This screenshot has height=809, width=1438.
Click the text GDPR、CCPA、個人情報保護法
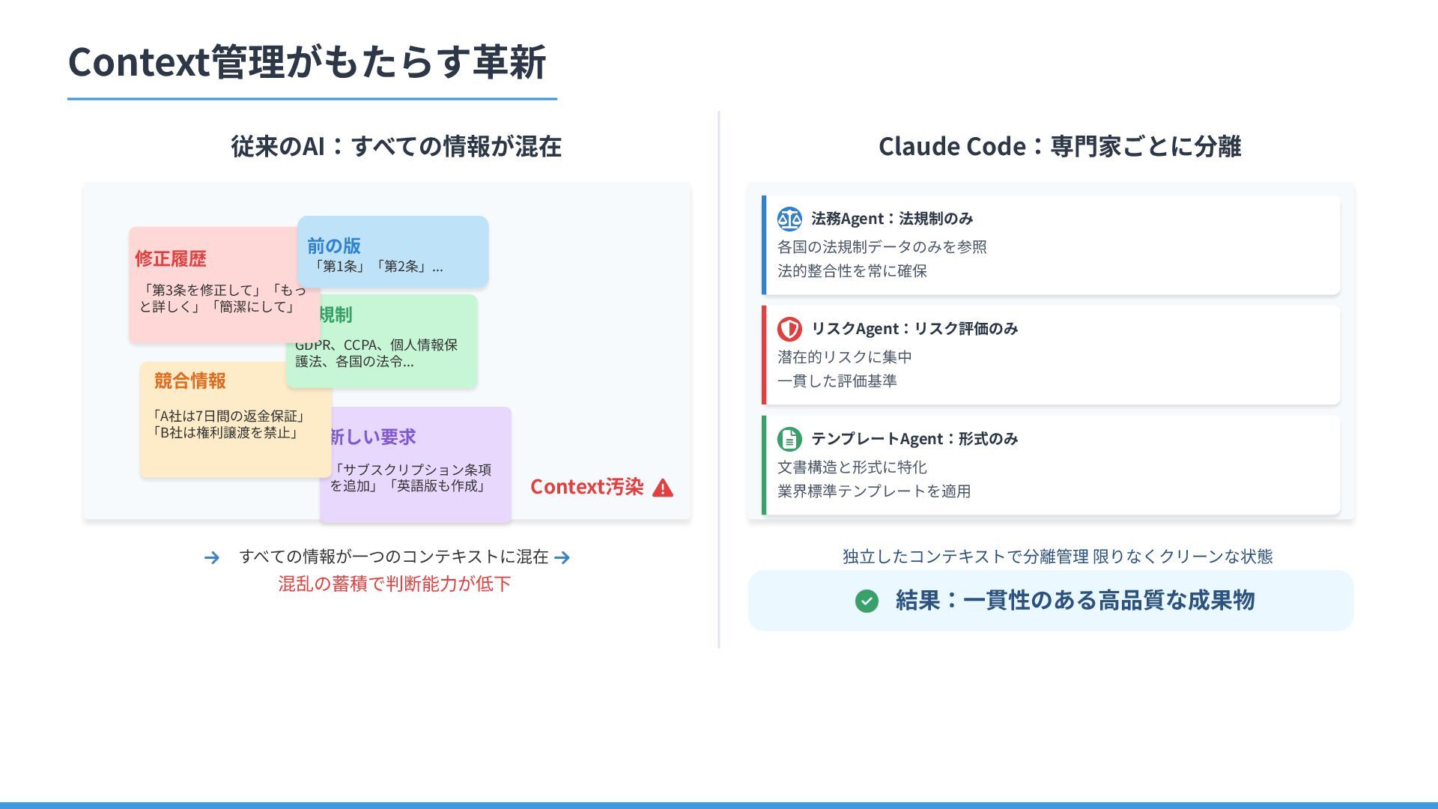tap(376, 353)
